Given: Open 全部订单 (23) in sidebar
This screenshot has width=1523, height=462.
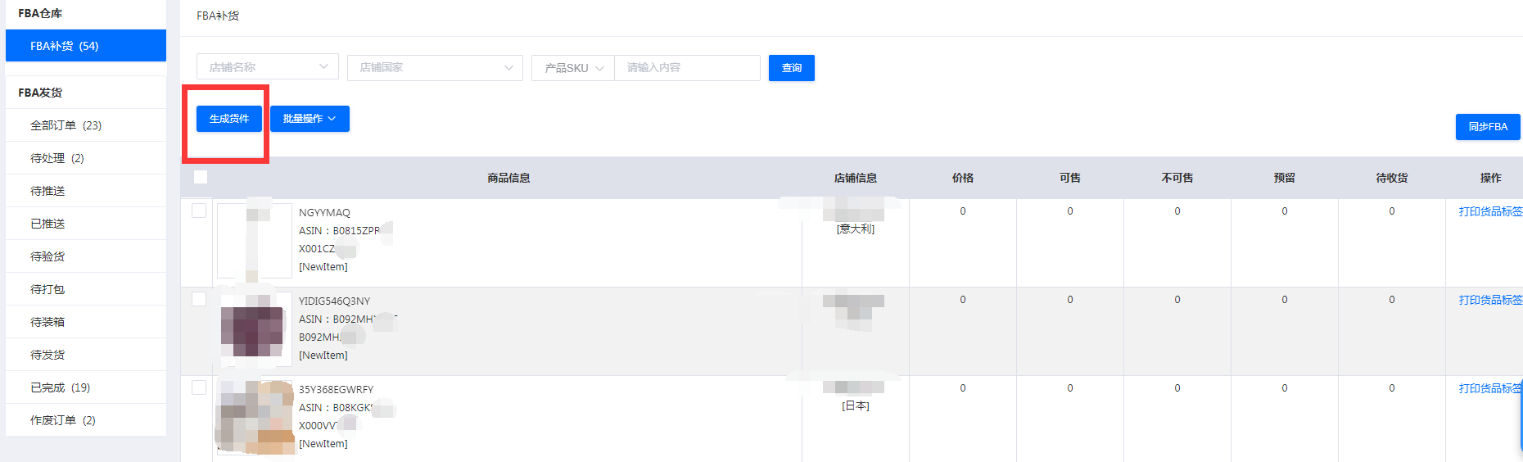Looking at the screenshot, I should pos(66,125).
